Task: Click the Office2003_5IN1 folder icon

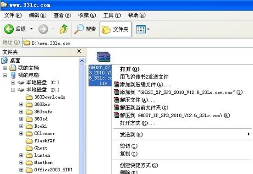Action: click(29, 170)
